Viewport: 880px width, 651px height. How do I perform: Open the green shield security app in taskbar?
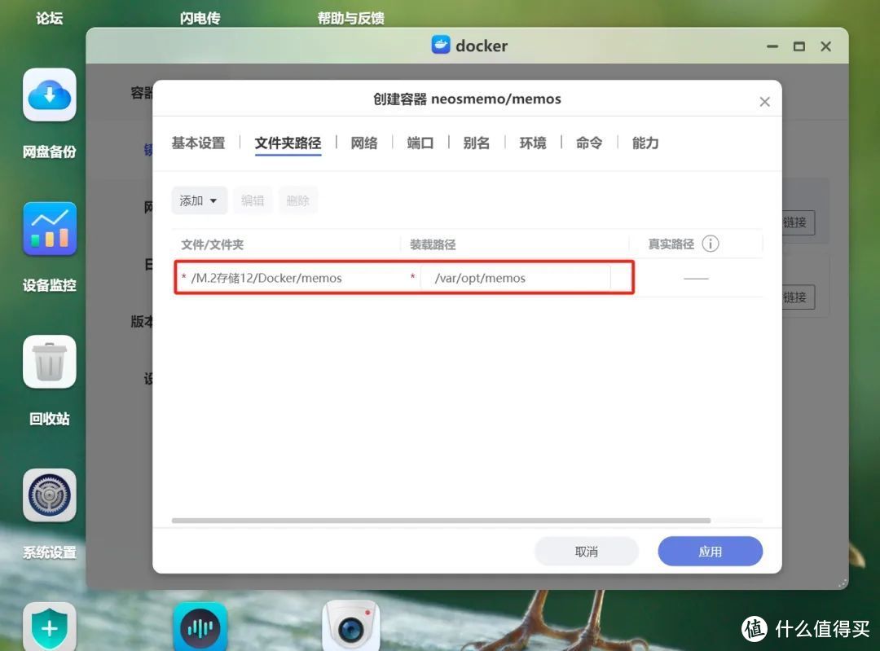click(49, 626)
